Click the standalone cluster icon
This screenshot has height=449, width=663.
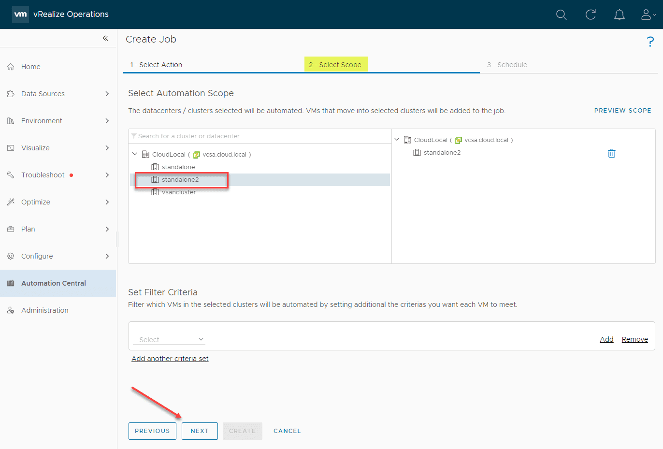[x=155, y=167]
